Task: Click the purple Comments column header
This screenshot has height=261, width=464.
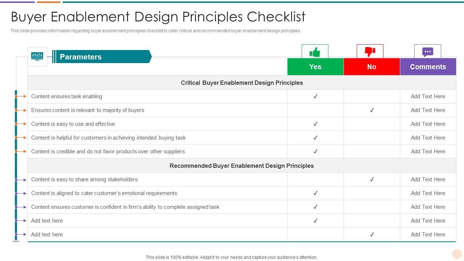Action: pyautogui.click(x=428, y=67)
